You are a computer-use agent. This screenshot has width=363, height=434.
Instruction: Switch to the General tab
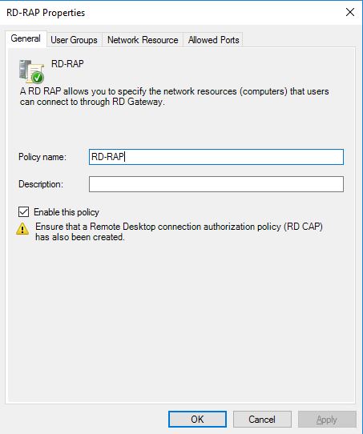pos(26,38)
